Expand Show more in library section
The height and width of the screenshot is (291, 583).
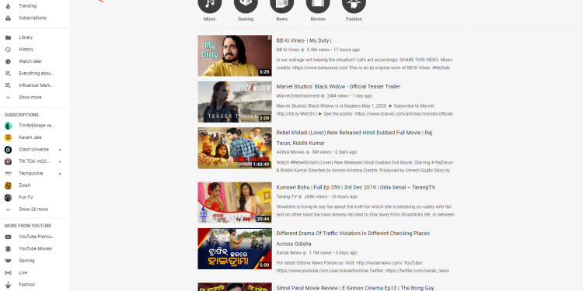pyautogui.click(x=30, y=97)
